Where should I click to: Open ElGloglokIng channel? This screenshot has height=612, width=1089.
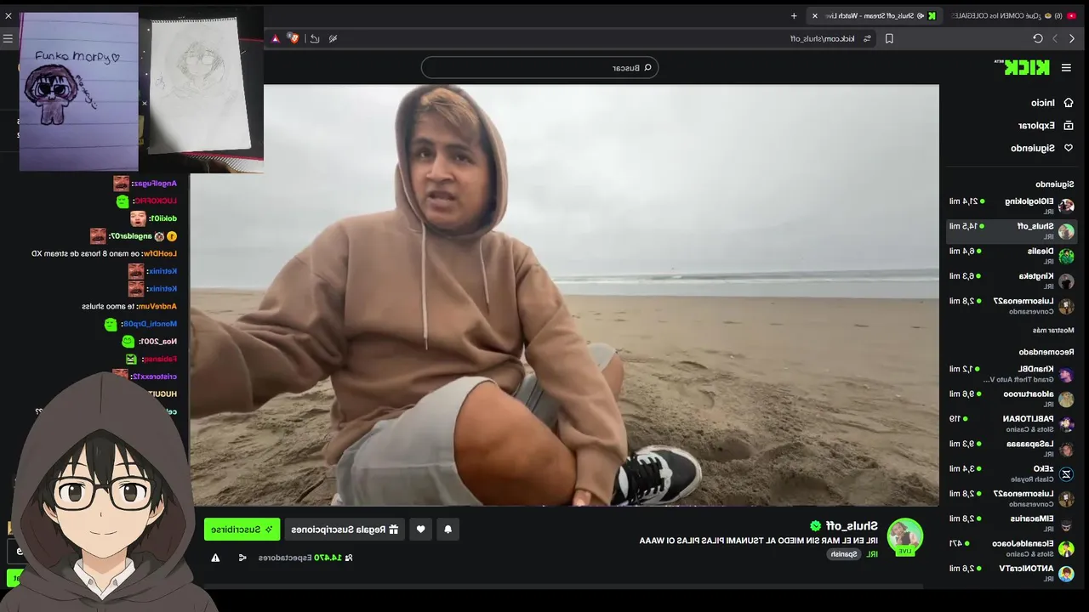(x=1012, y=205)
